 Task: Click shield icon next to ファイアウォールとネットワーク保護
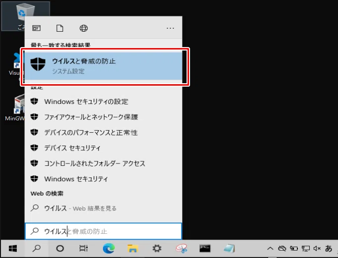(x=34, y=117)
